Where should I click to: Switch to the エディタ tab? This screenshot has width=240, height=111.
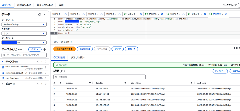click(7, 5)
